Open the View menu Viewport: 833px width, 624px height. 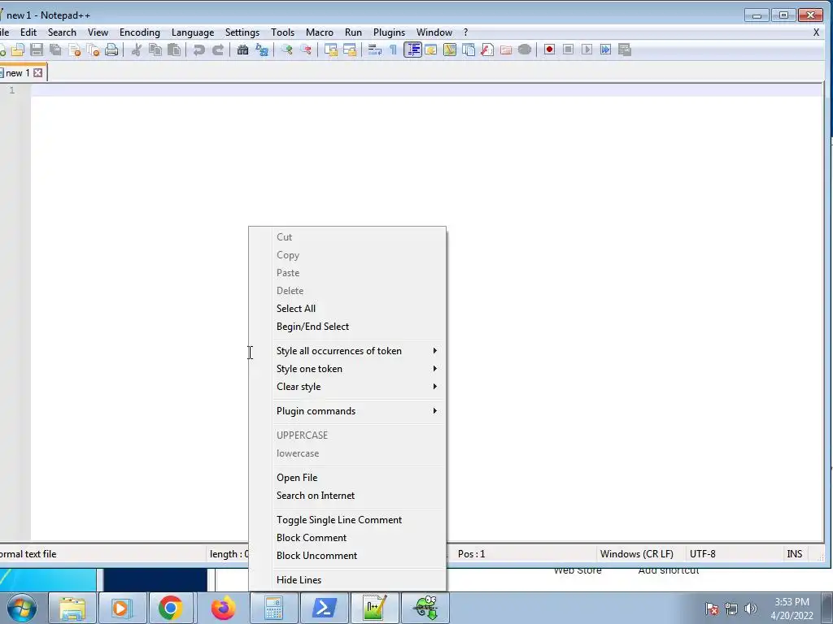pos(98,32)
